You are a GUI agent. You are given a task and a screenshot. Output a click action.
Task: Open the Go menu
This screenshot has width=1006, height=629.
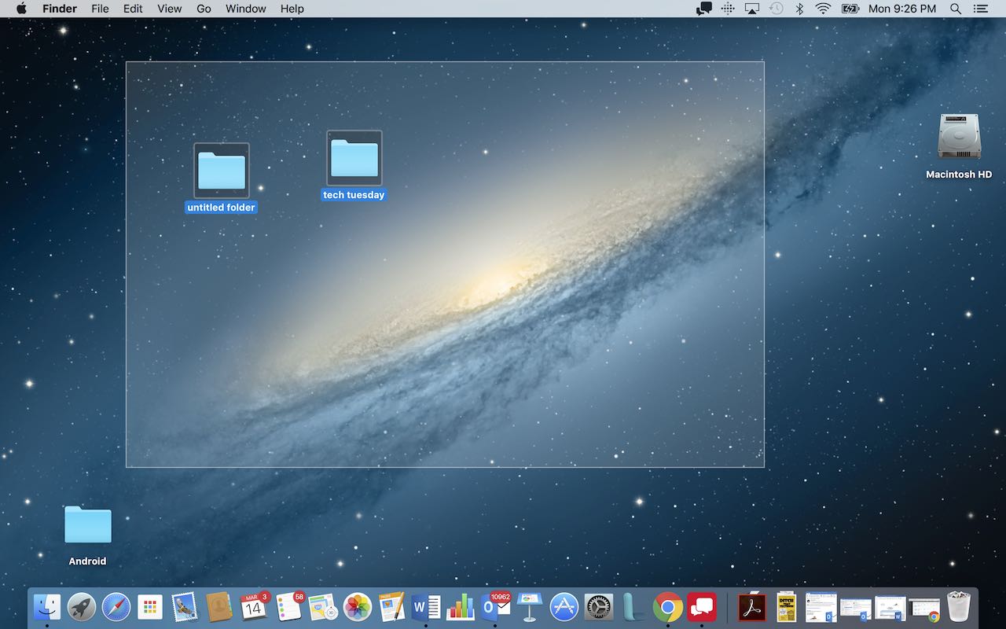(x=204, y=9)
